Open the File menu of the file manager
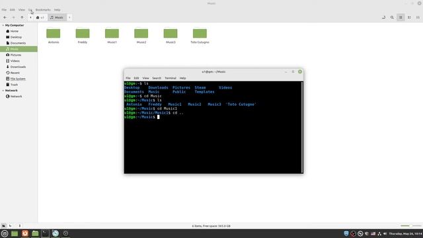423x238 pixels. (x=4, y=10)
